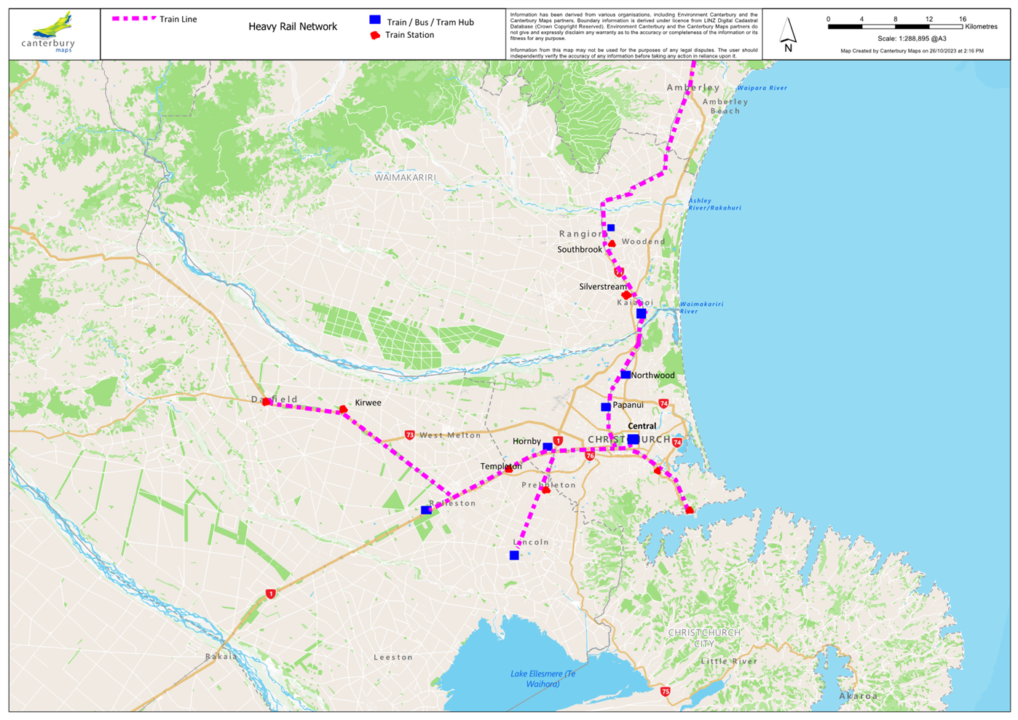
Task: Click the 'Ashley River/Rakahuri' label
Action: (715, 205)
